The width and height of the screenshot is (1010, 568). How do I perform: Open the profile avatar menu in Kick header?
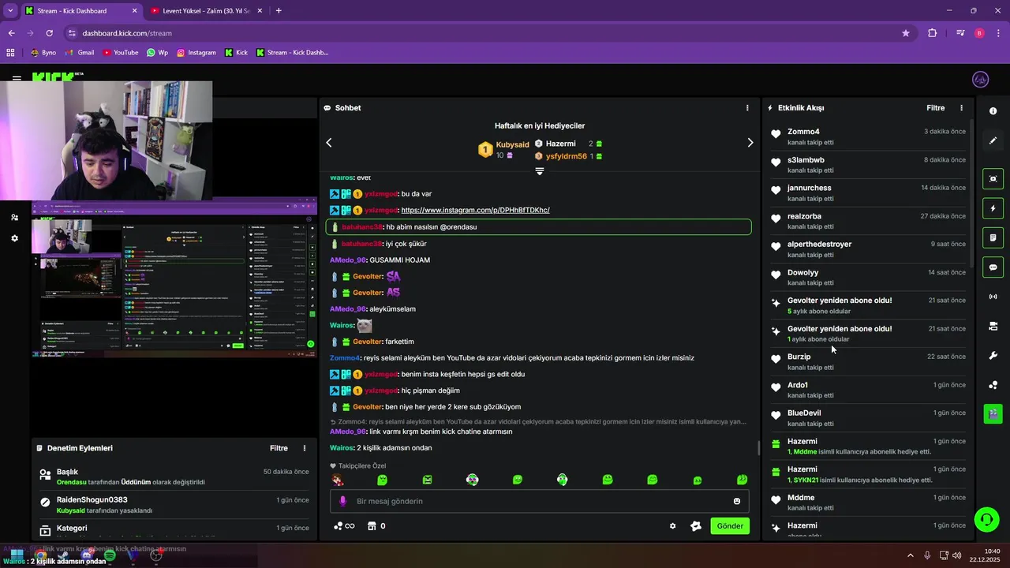(981, 79)
